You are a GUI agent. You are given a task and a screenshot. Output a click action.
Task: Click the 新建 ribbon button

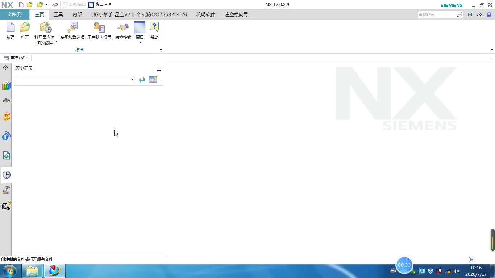pos(11,31)
